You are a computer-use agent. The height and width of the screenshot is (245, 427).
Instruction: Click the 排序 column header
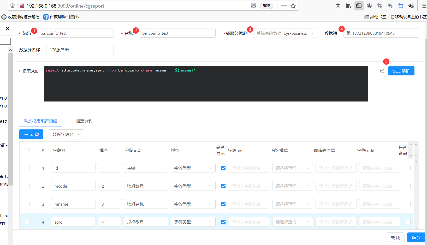click(104, 151)
